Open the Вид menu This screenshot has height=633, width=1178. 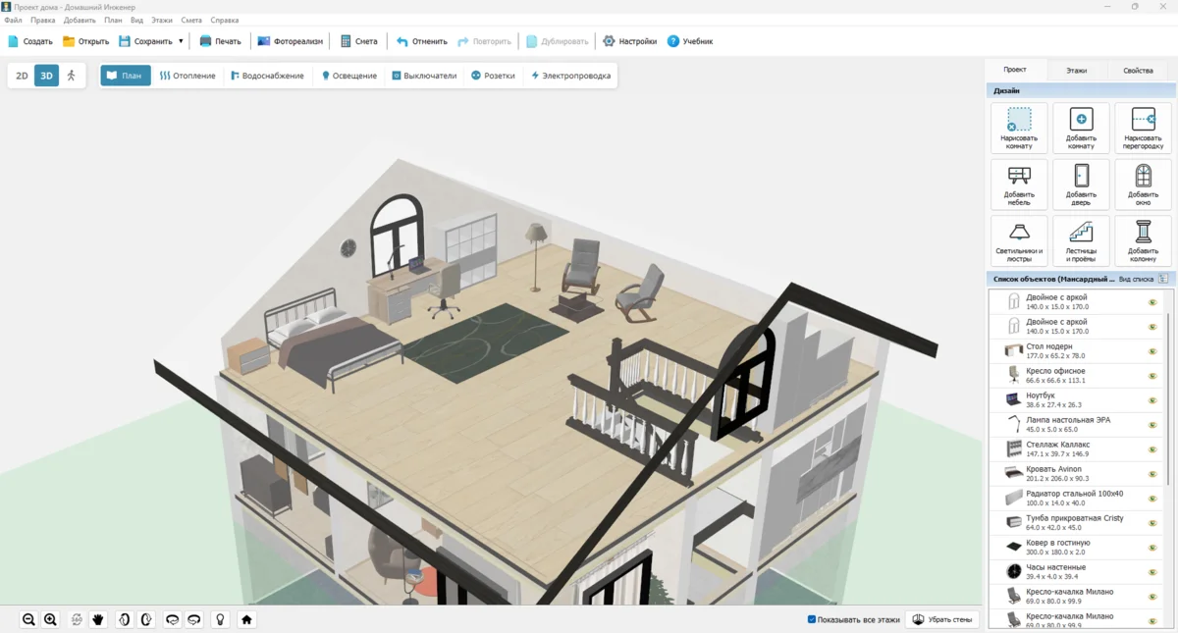[x=136, y=20]
